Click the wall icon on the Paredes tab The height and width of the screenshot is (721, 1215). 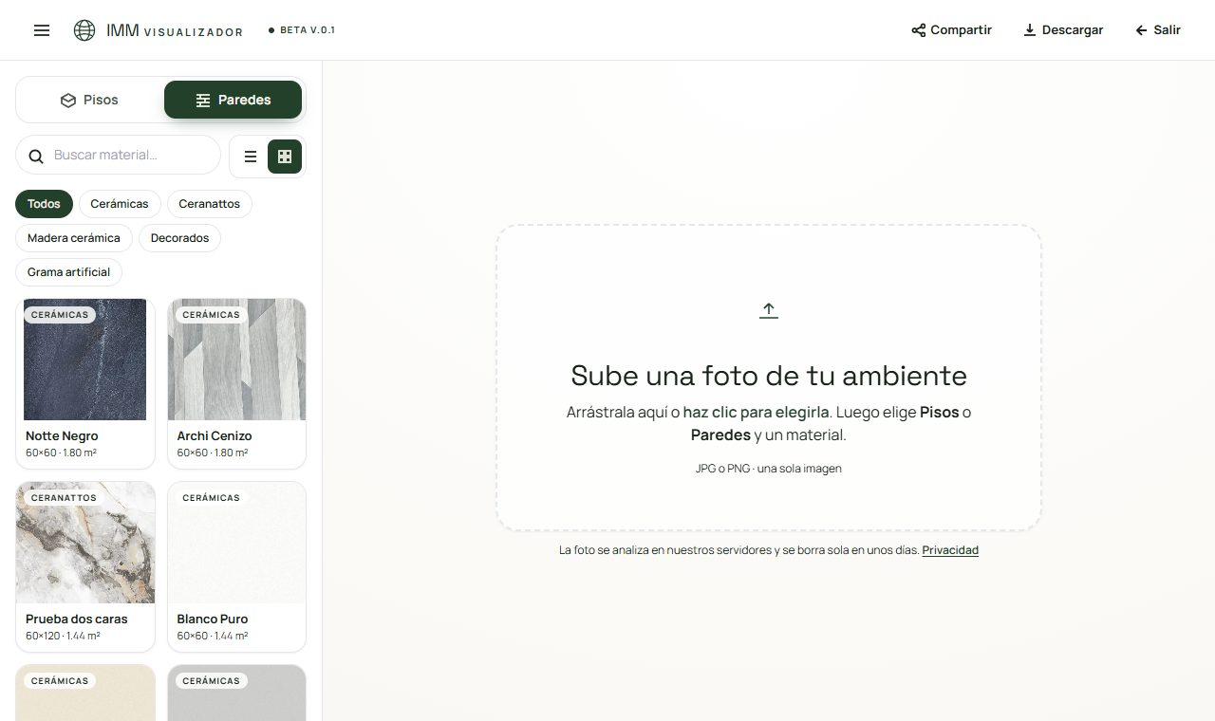pyautogui.click(x=203, y=101)
